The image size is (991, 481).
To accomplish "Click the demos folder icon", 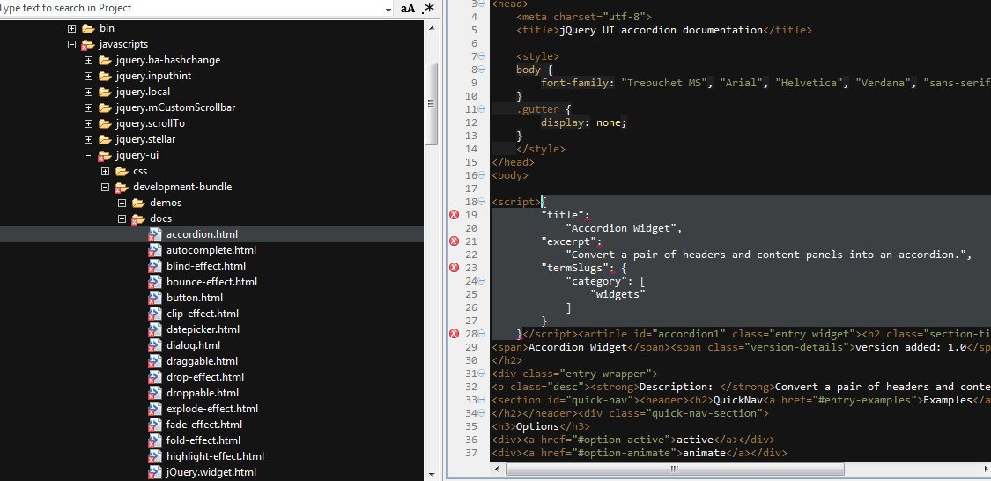I will tap(138, 203).
